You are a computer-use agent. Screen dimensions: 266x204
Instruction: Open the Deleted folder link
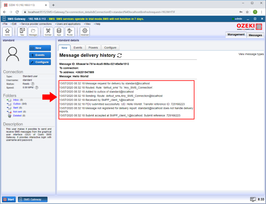tap(17, 116)
